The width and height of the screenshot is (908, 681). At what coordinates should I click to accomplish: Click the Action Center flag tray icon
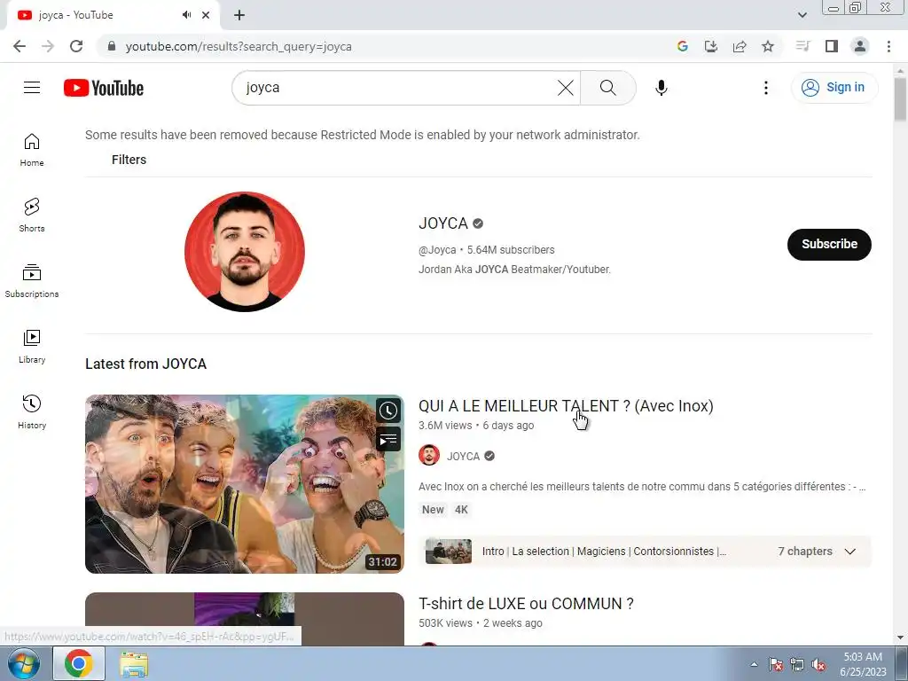coord(776,665)
